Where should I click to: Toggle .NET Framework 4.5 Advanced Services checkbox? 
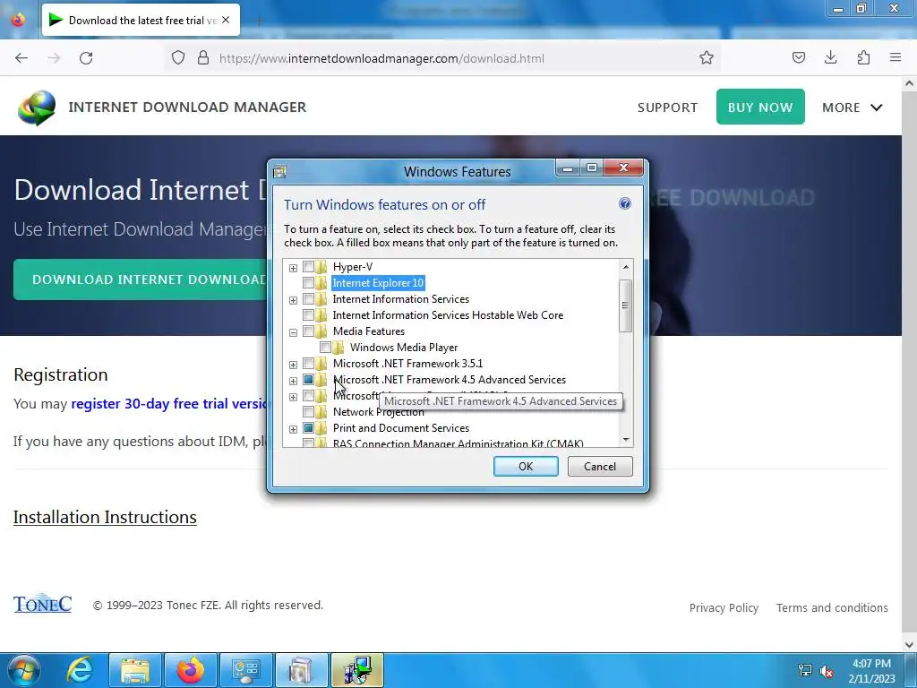308,380
